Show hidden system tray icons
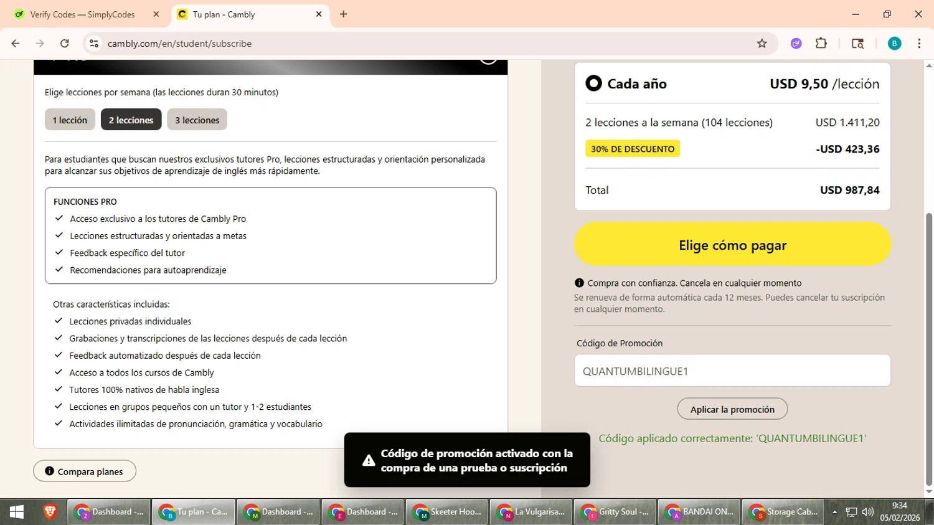The height and width of the screenshot is (525, 934). click(x=834, y=512)
